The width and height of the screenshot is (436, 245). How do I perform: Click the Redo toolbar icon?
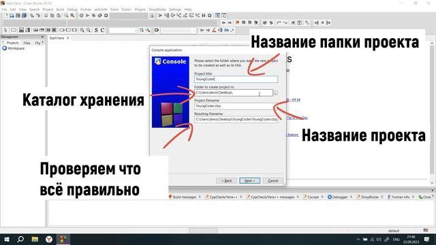[38, 16]
